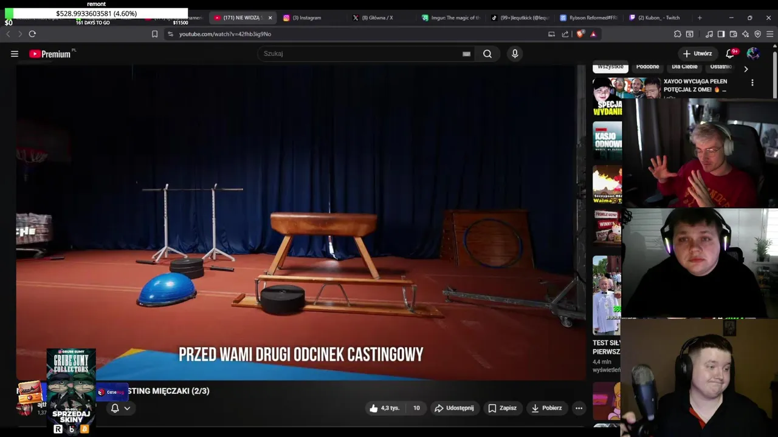Click the Udostępnij share button
Screen dimensions: 778x437
pyautogui.click(x=454, y=408)
